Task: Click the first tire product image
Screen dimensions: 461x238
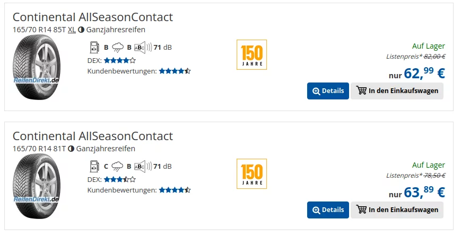Action: [x=37, y=67]
